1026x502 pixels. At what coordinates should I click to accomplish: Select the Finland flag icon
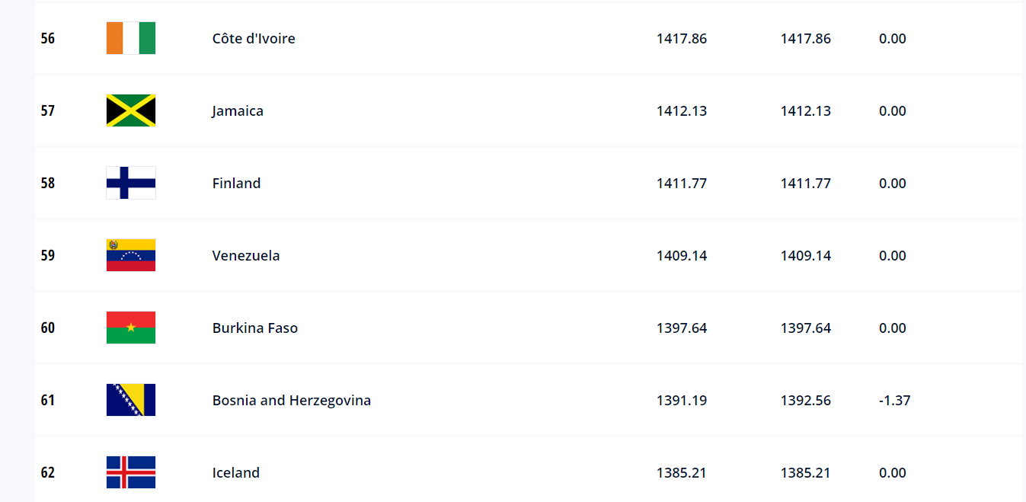(131, 183)
